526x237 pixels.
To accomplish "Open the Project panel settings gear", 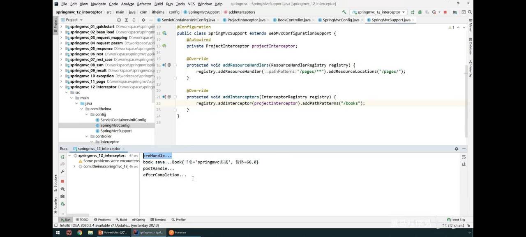I will pyautogui.click(x=143, y=20).
